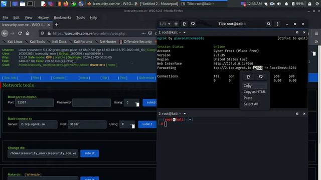Open the page actions three-dot menu

coord(143,33)
